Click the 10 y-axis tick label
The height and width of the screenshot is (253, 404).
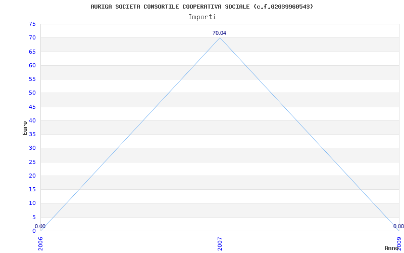[32, 203]
